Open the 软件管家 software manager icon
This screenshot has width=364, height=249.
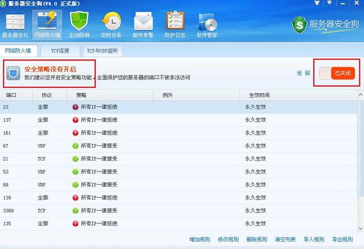[207, 24]
